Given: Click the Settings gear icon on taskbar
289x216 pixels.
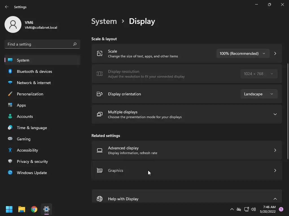Looking at the screenshot, I should pos(47,209).
